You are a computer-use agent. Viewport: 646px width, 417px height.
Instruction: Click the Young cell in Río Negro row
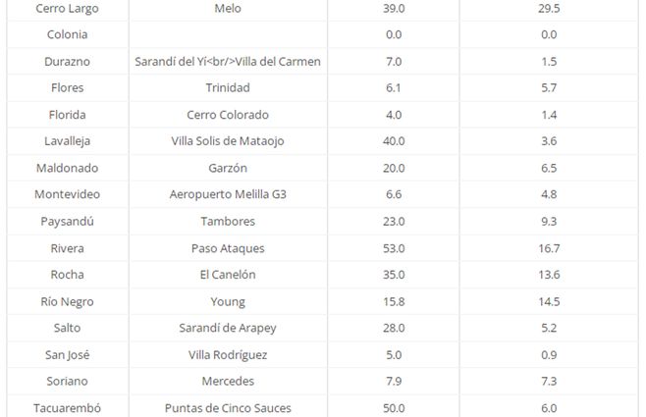click(x=228, y=301)
